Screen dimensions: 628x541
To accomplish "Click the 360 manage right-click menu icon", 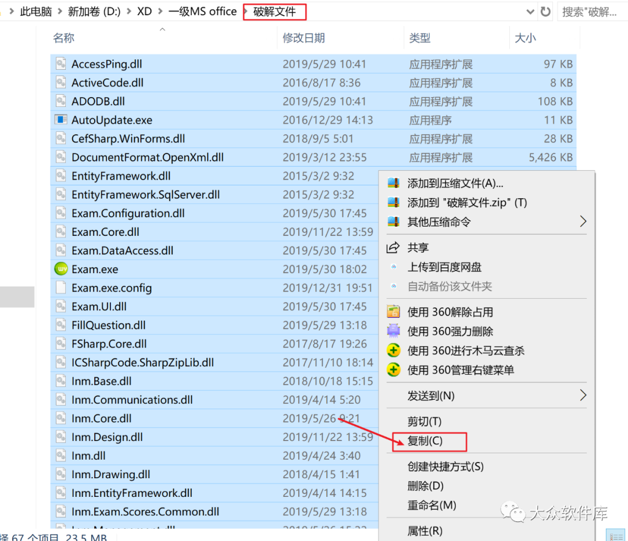I will (x=394, y=370).
